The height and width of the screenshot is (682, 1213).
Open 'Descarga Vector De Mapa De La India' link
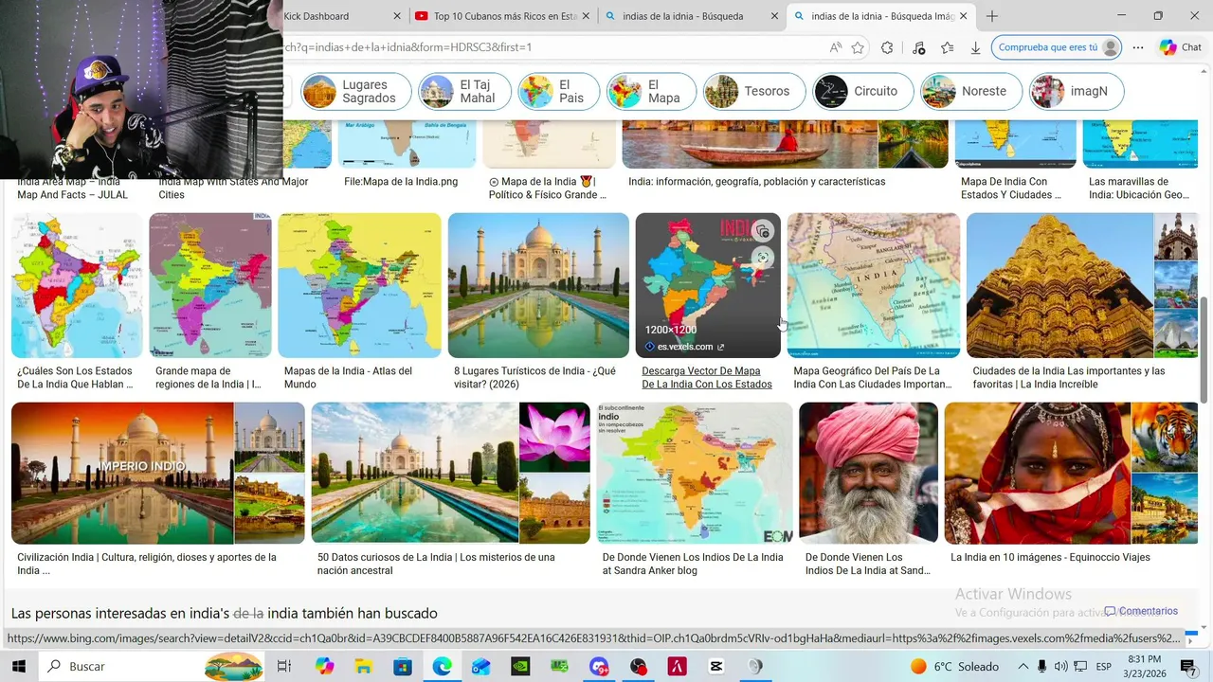coord(707,378)
